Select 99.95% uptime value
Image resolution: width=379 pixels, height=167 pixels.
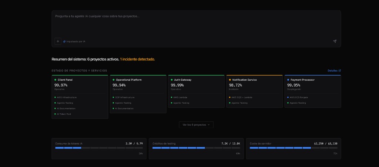(x=294, y=85)
